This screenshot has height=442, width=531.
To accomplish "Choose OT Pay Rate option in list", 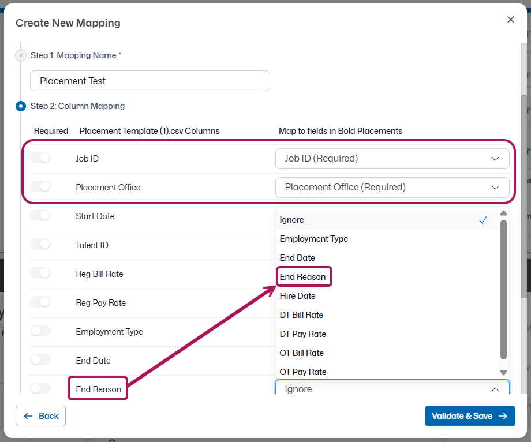I will click(387, 372).
